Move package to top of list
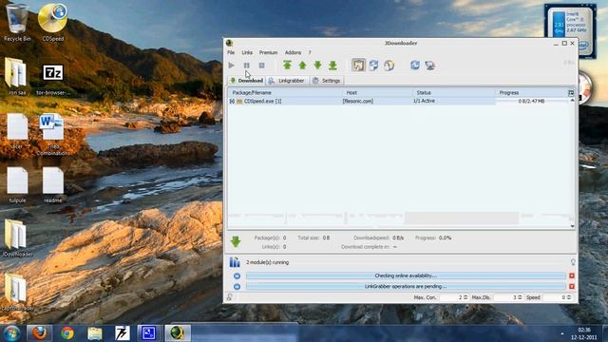Image resolution: width=608 pixels, height=342 pixels. point(287,66)
